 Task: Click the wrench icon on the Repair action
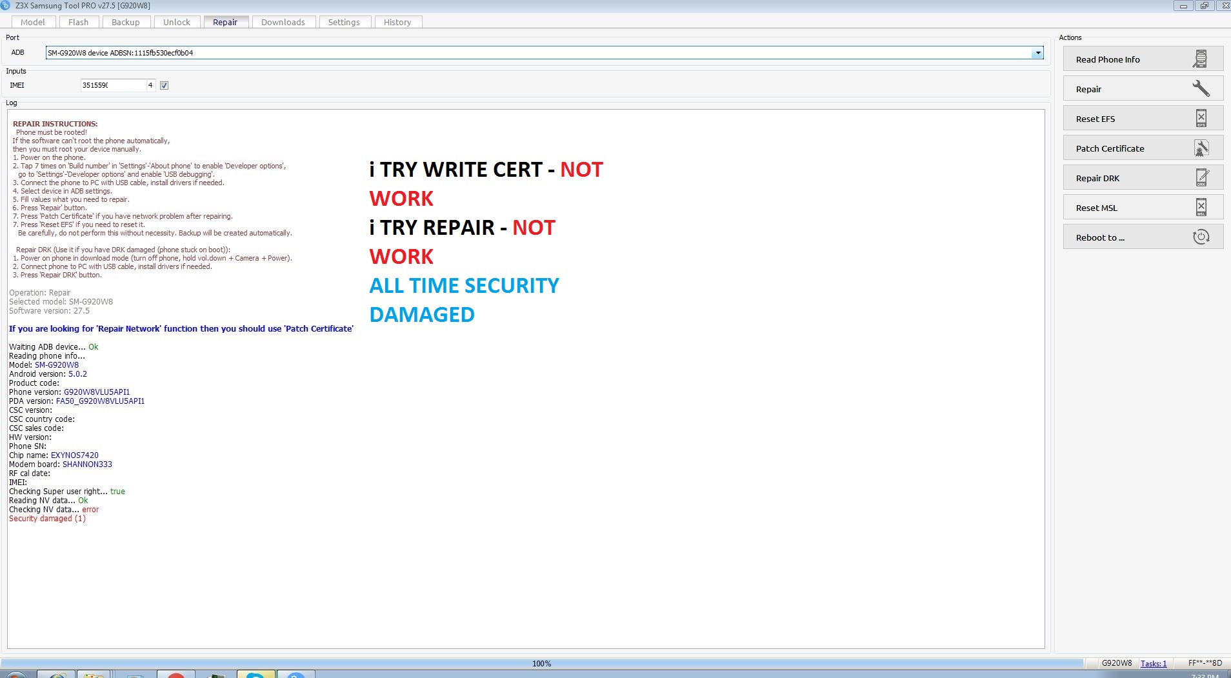pyautogui.click(x=1201, y=88)
